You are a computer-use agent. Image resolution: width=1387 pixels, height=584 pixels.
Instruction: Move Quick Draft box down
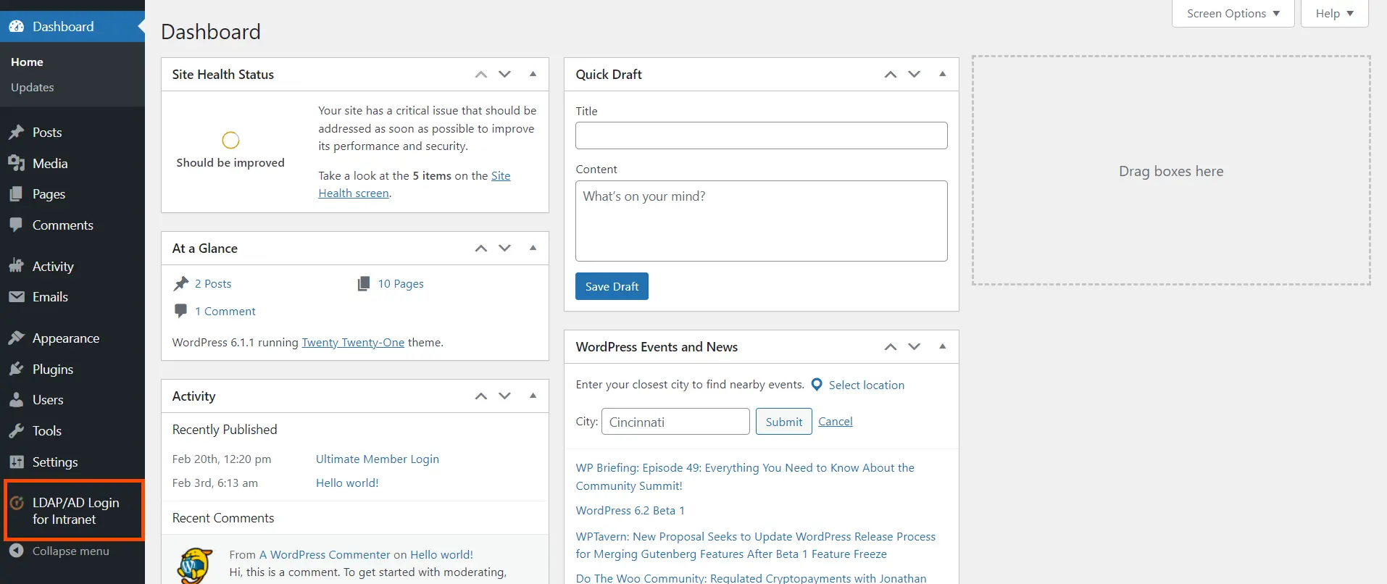915,75
